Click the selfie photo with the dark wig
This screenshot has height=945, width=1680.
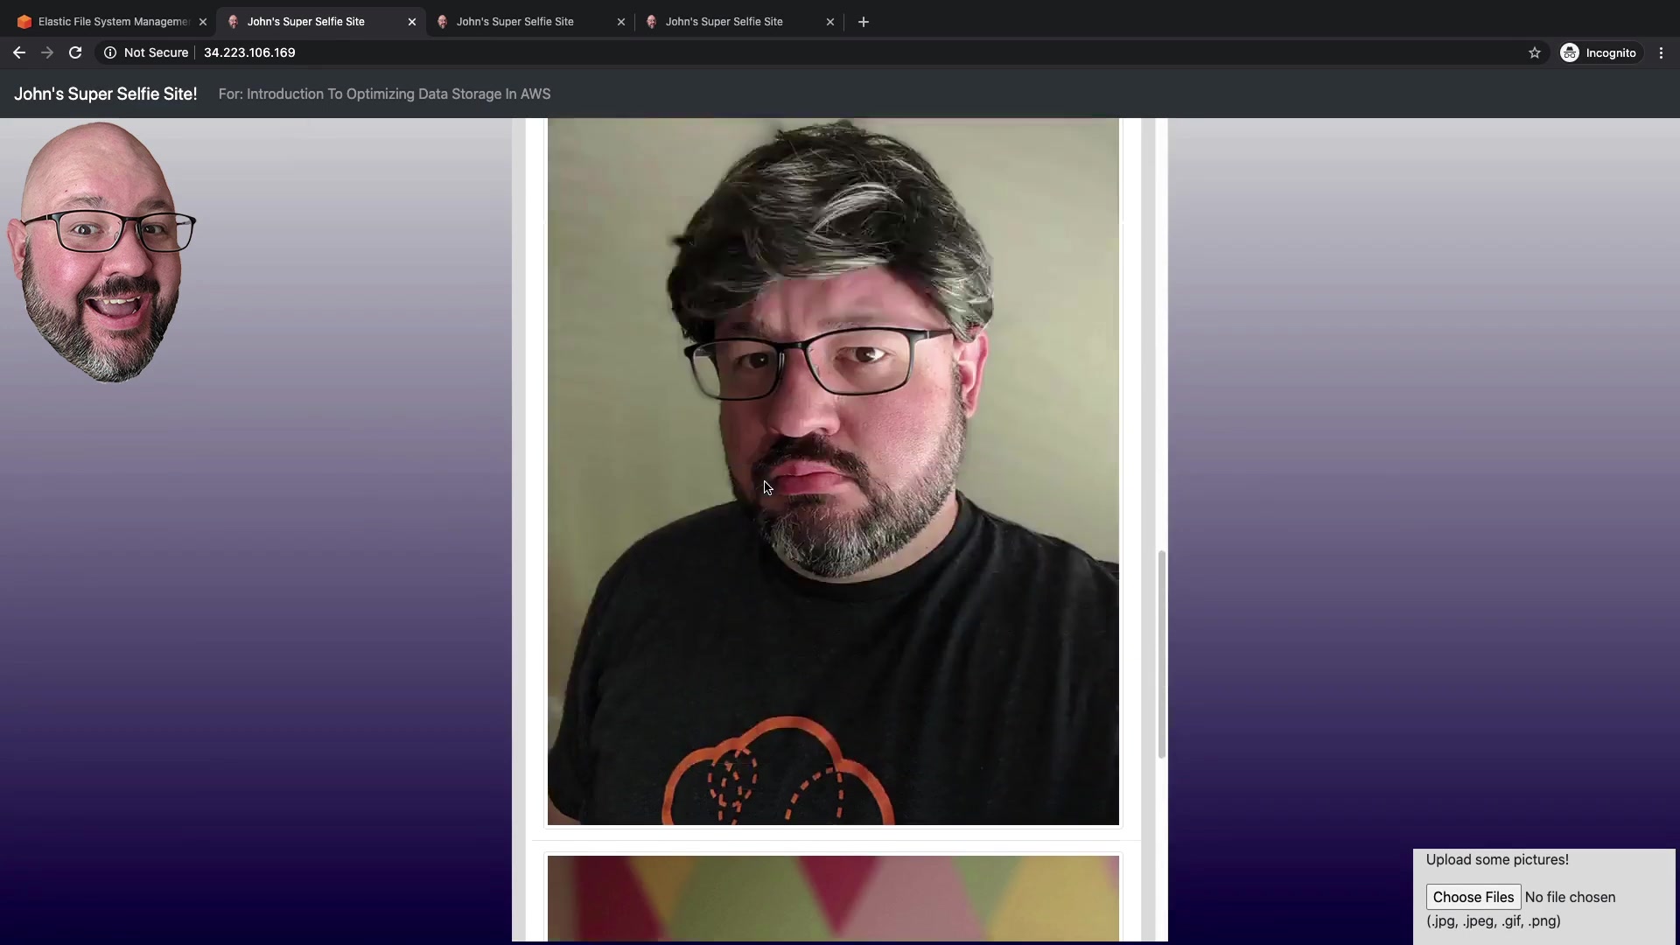(832, 472)
